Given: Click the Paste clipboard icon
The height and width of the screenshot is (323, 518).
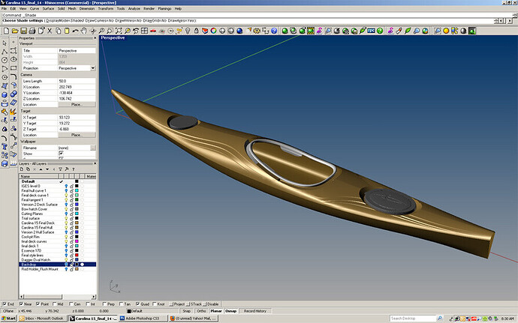Looking at the screenshot, I should [67, 31].
